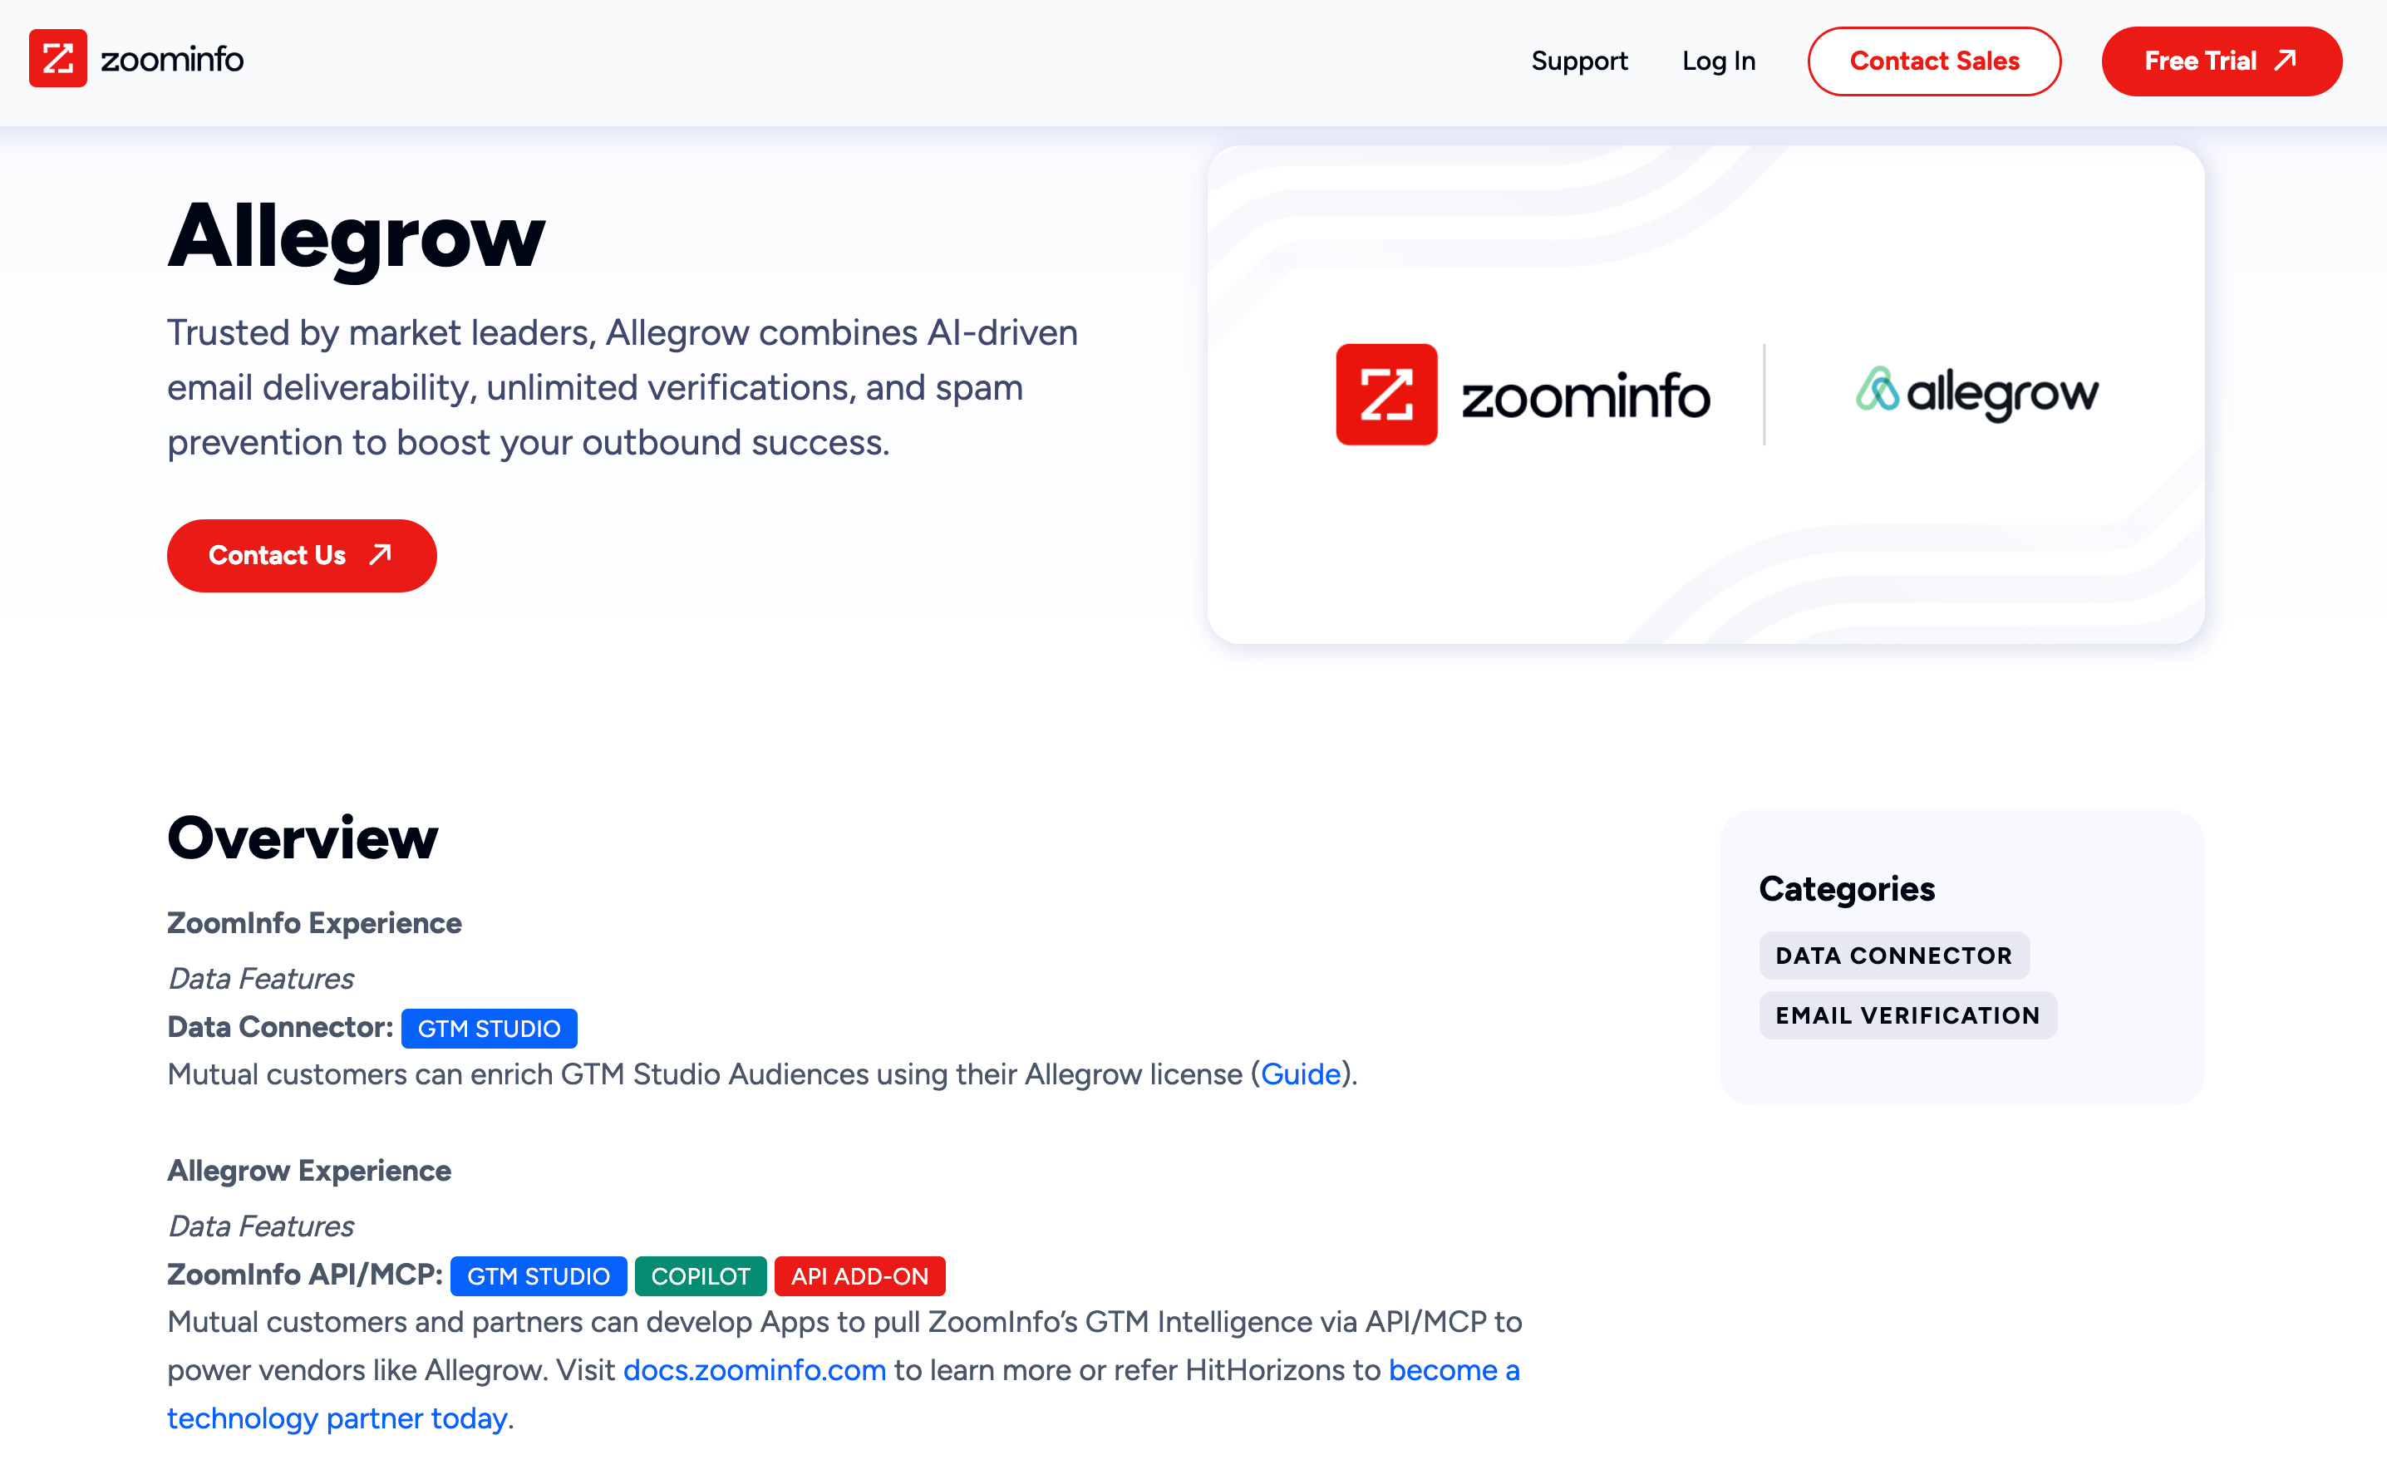Open the Guide link in the overview text
This screenshot has width=2387, height=1484.
(1302, 1074)
